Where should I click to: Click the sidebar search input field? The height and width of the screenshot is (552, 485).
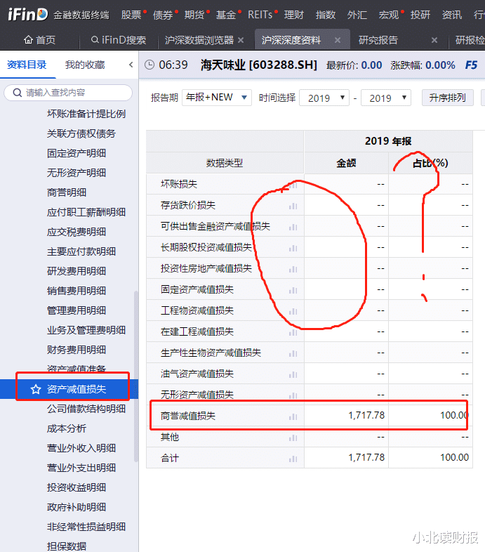point(68,93)
